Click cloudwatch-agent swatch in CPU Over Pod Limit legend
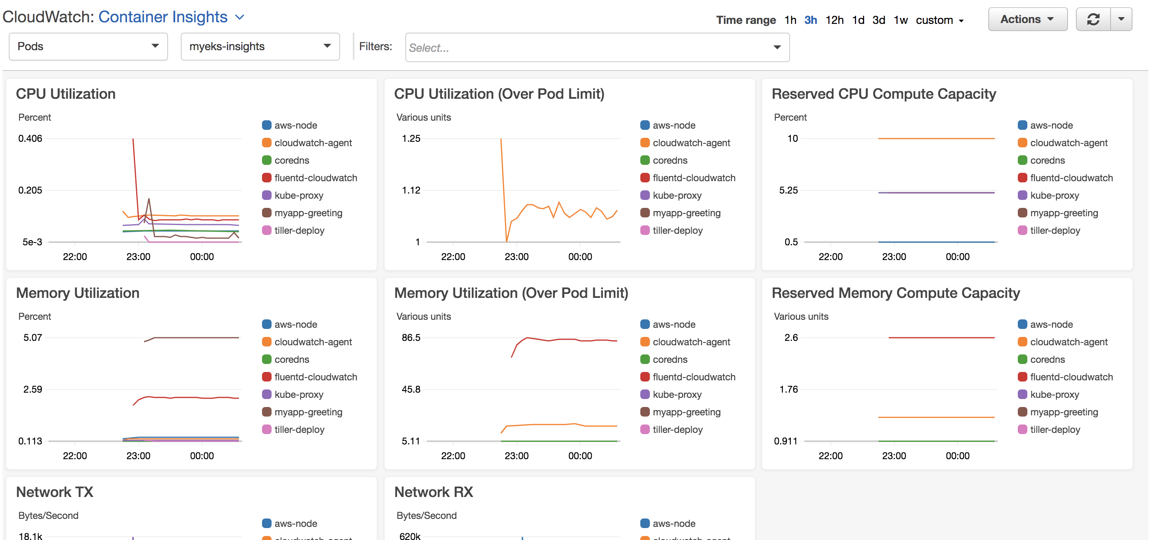1150x540 pixels. click(645, 142)
